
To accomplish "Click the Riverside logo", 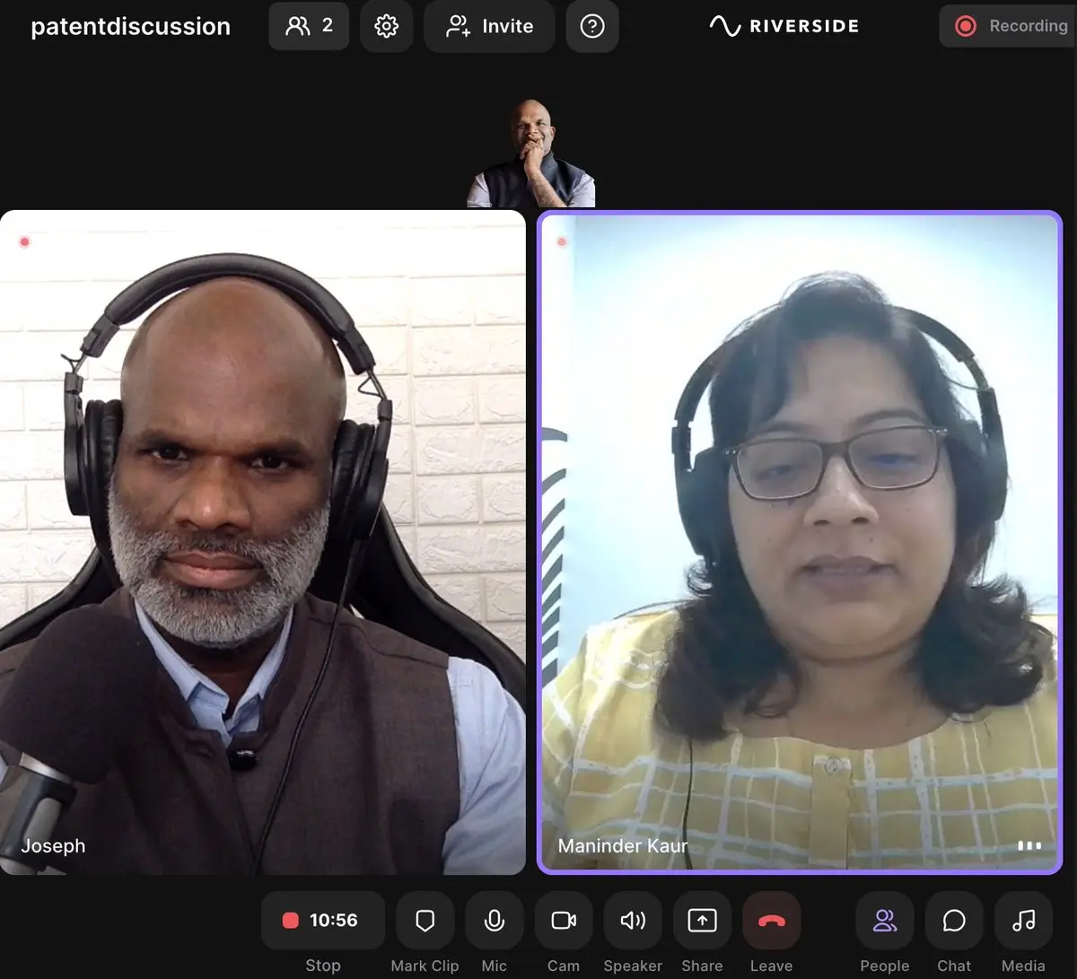I will tap(784, 26).
